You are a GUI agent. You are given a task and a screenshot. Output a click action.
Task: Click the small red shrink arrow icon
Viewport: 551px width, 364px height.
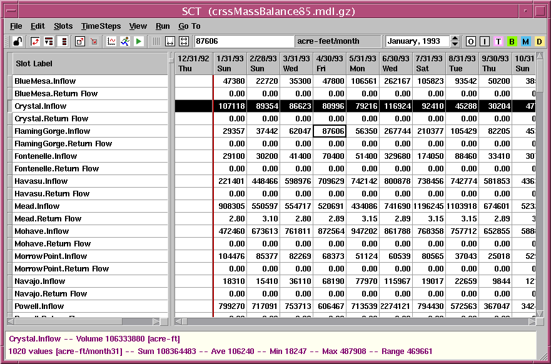[x=94, y=41]
